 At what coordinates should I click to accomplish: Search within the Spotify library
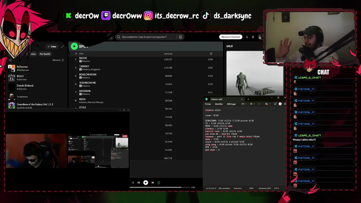pos(10,60)
